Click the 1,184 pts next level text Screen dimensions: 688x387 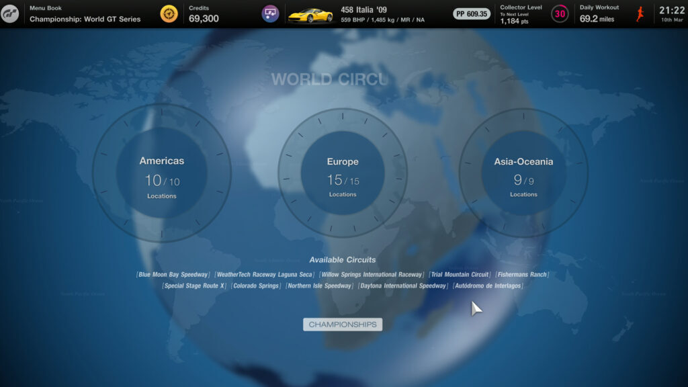(x=514, y=21)
